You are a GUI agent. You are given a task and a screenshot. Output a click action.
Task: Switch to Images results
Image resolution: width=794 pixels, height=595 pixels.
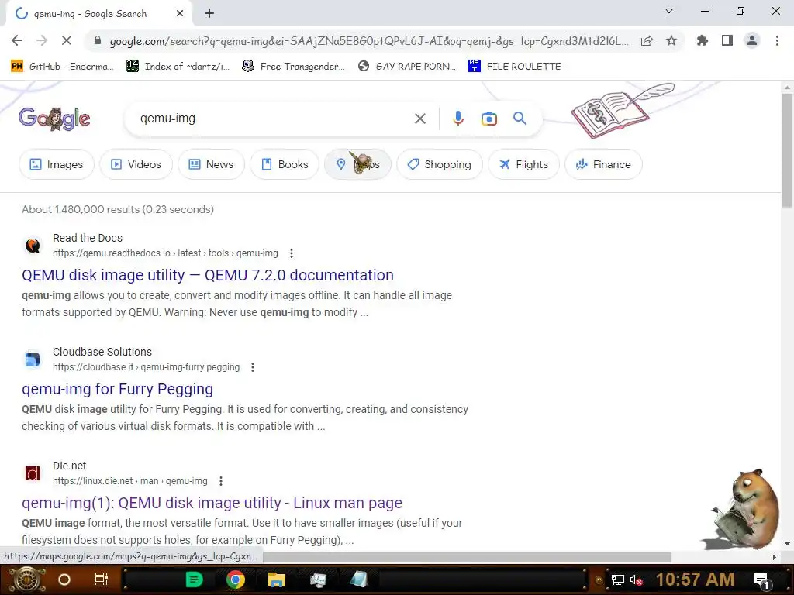[x=57, y=164]
